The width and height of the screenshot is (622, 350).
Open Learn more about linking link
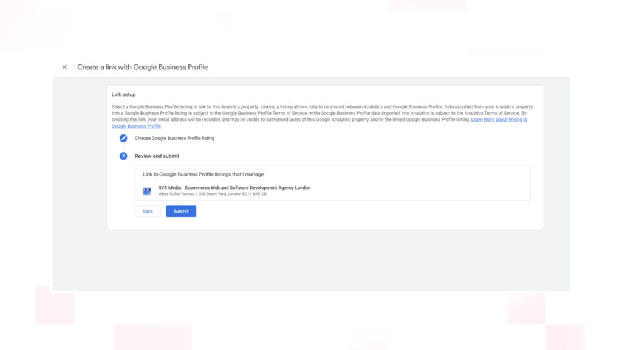tap(499, 120)
